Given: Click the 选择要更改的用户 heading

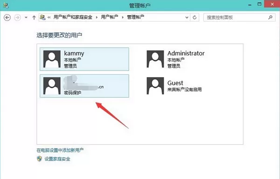Looking at the screenshot, I should [x=59, y=35].
